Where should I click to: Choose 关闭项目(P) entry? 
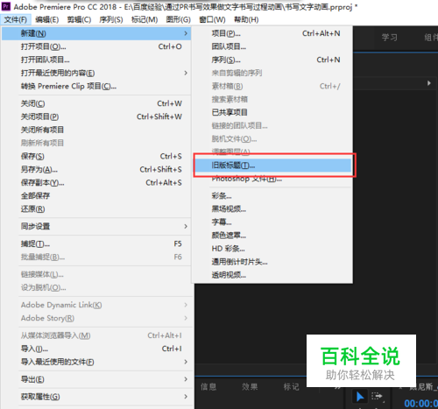(x=96, y=116)
